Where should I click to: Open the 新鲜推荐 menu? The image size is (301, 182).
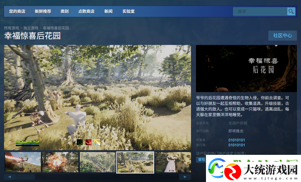(x=43, y=11)
